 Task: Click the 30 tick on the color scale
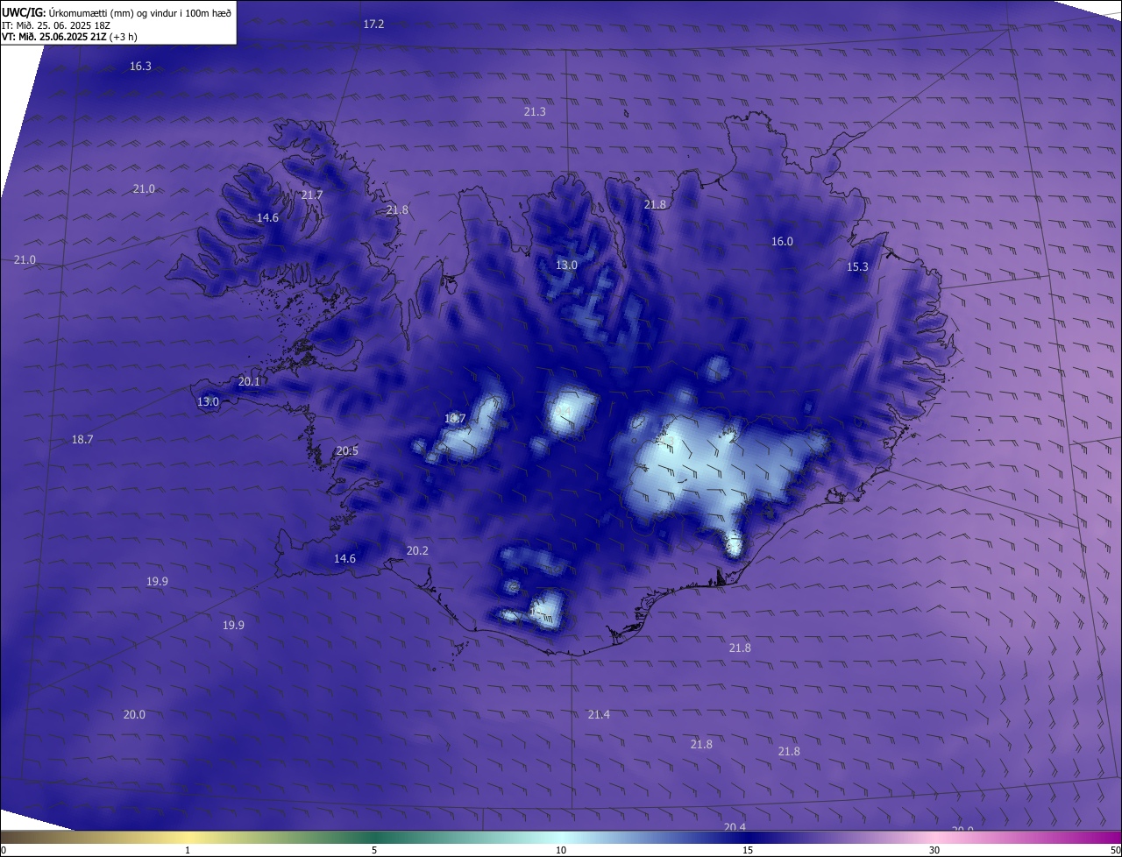pos(934,850)
